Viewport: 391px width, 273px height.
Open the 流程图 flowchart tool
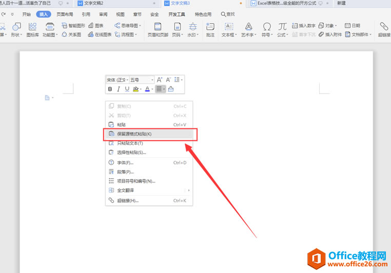coord(126,35)
